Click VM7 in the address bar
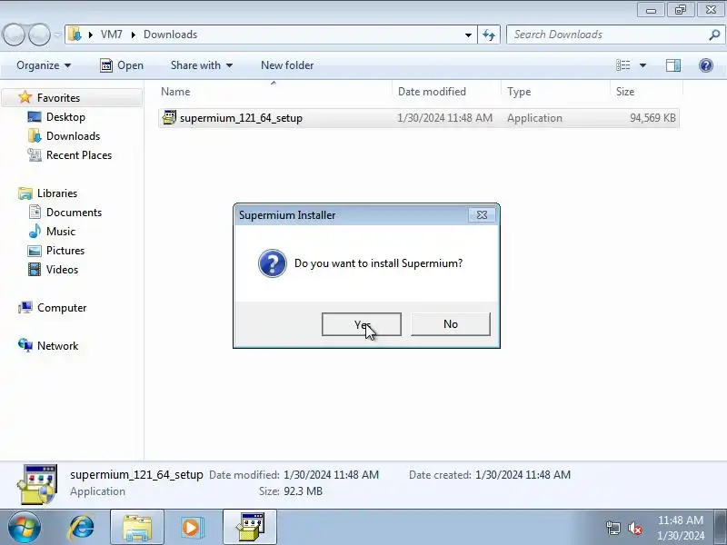The image size is (727, 545). tap(111, 35)
